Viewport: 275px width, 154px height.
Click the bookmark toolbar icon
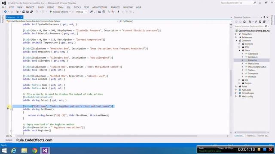(x=118, y=12)
